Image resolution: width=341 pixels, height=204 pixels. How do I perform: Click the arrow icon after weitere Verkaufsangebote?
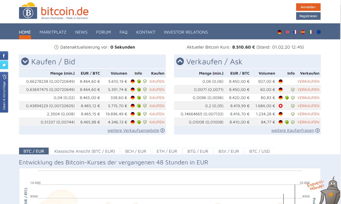click(x=163, y=130)
